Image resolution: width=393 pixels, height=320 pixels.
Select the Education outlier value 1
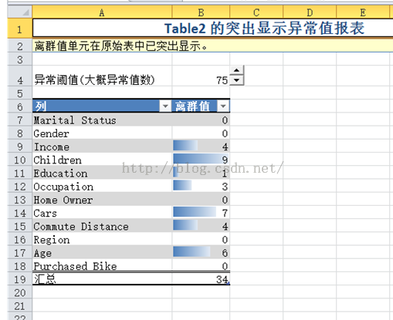tap(201, 173)
